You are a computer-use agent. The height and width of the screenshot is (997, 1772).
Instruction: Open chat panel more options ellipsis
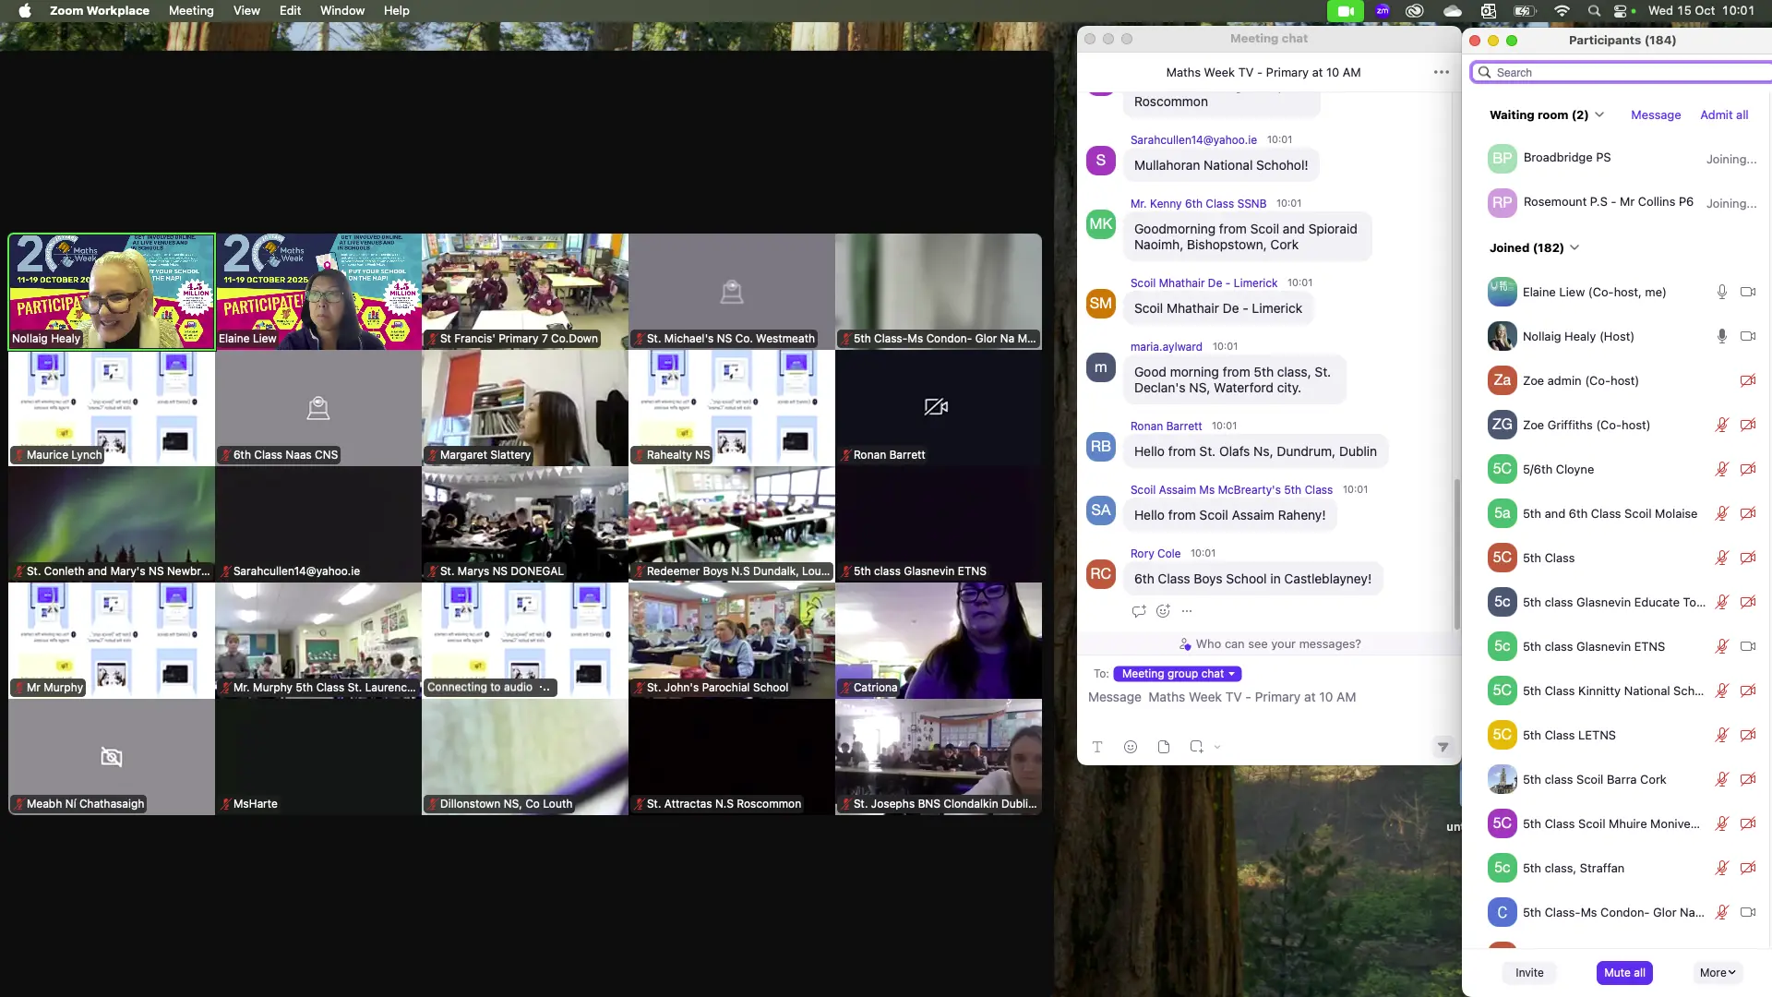tap(1441, 72)
